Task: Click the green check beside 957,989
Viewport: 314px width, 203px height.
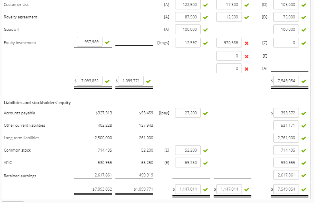Action: (107, 42)
